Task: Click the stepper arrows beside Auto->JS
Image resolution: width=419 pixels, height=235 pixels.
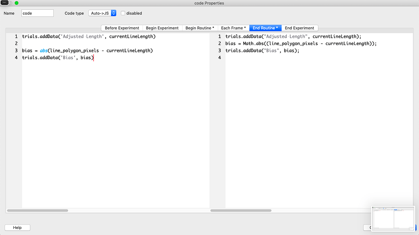Action: [113, 13]
